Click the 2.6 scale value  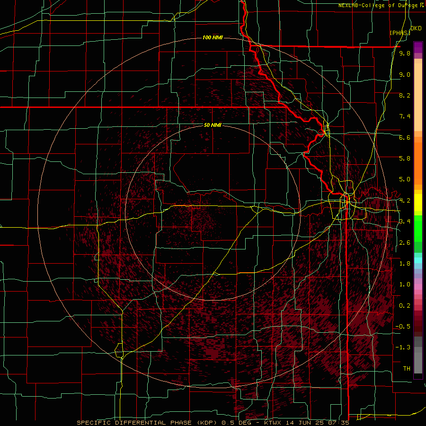(x=405, y=243)
